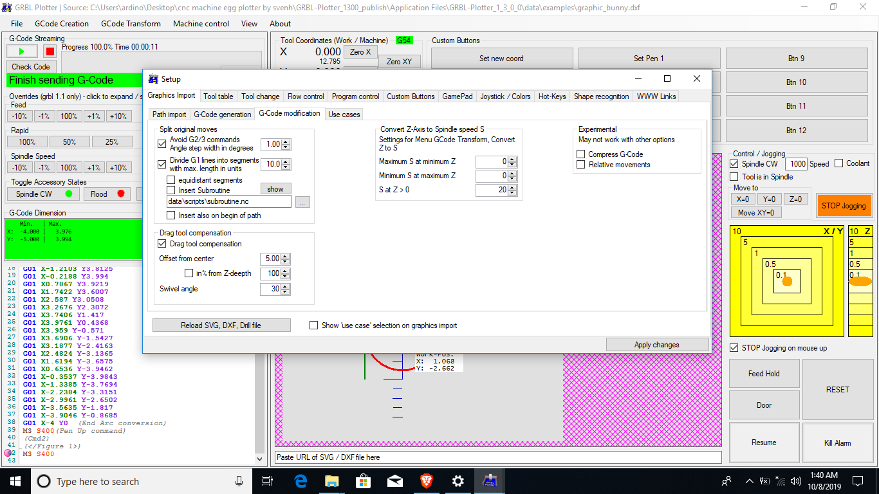Click the Microsoft Store taskbar icon
879x494 pixels.
point(363,481)
